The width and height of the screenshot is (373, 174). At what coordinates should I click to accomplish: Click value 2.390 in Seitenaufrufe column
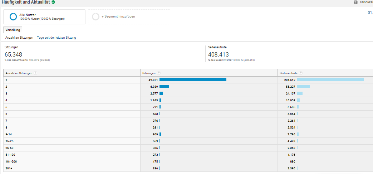(x=291, y=168)
